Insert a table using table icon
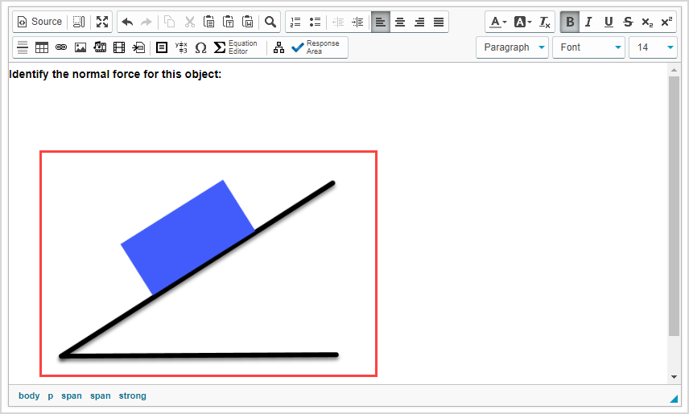 tap(42, 47)
